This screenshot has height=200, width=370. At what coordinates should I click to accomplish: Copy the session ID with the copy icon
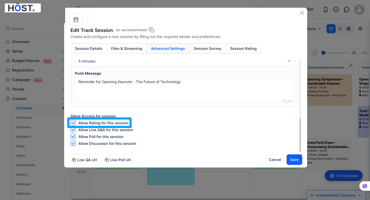151,30
